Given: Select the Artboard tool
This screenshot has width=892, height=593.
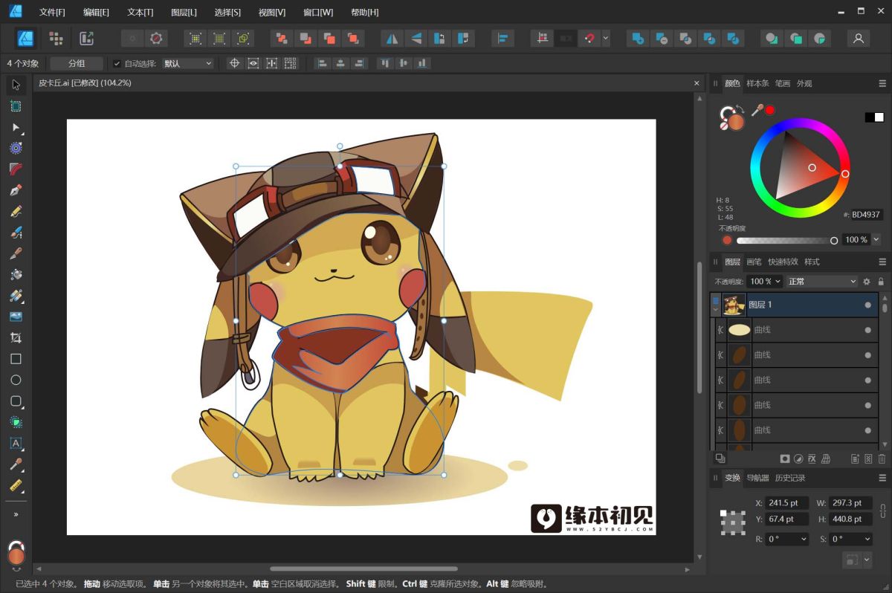Looking at the screenshot, I should click(16, 106).
